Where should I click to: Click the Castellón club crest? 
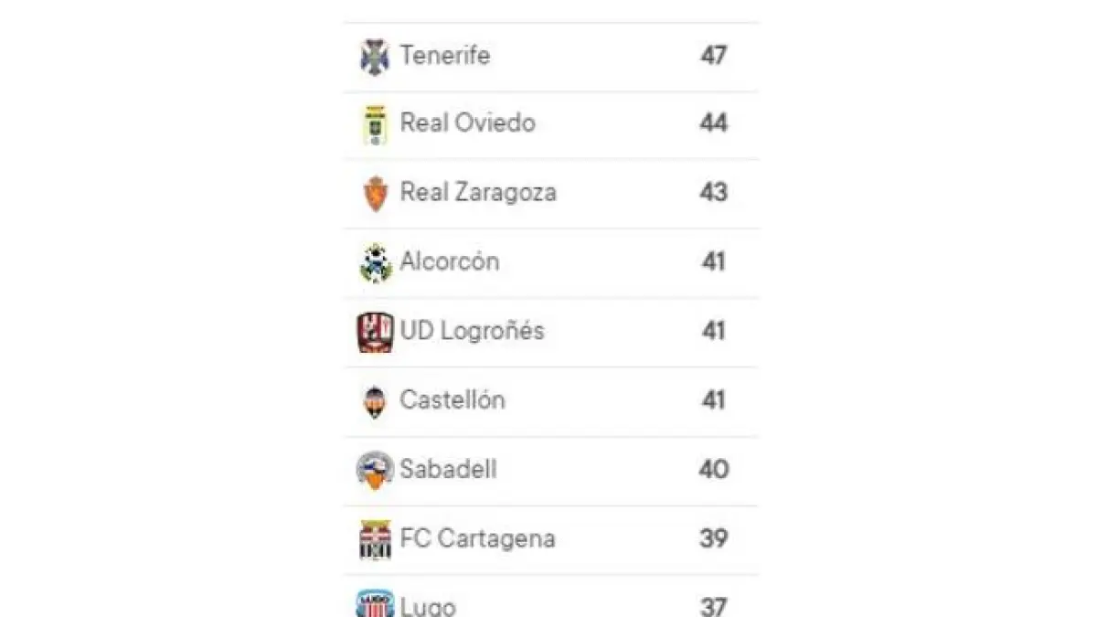tap(375, 401)
